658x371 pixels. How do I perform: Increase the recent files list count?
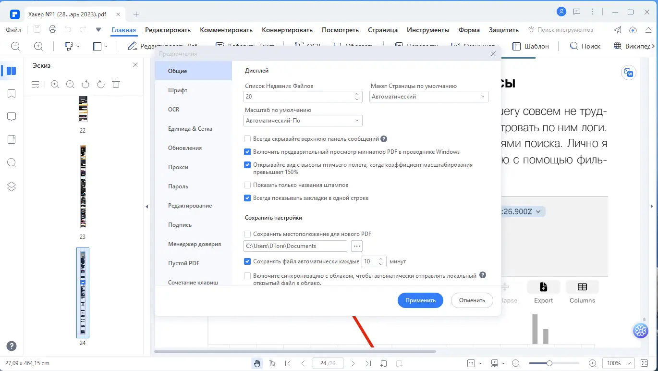(x=357, y=94)
